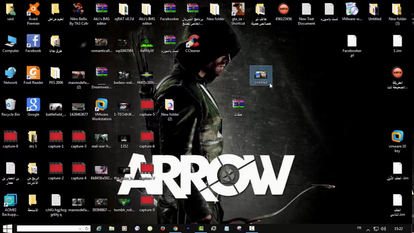The image size is (414, 233).
Task: Open the Computer desktop icon
Action: [10, 44]
